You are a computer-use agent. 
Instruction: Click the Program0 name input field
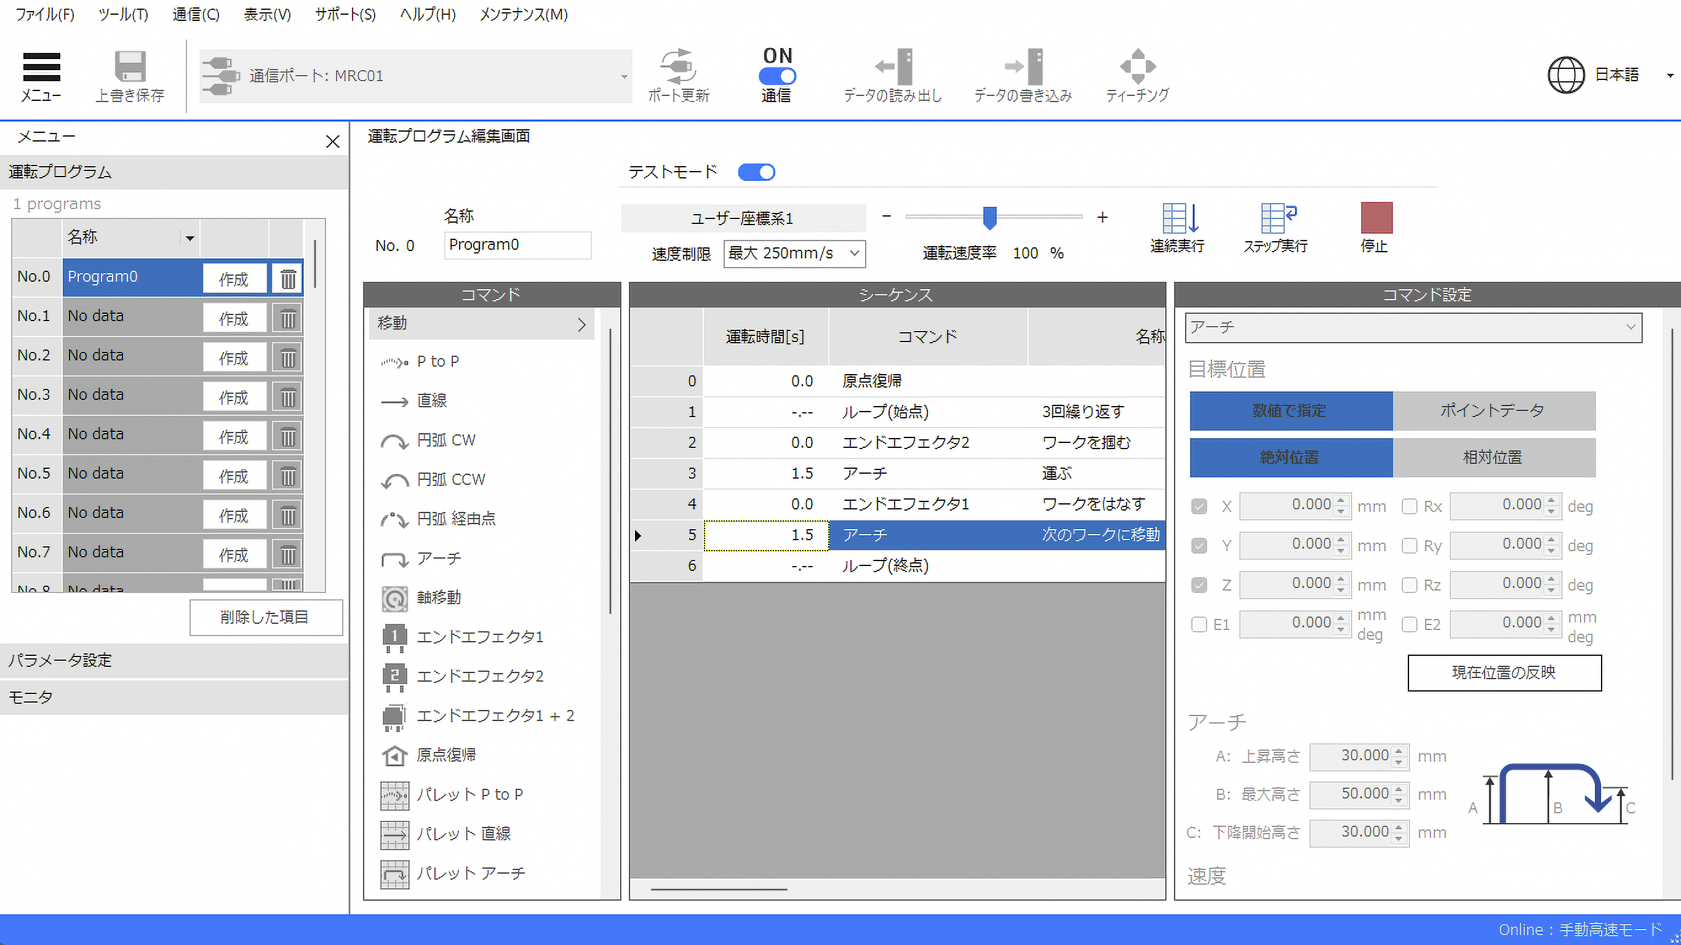tap(517, 245)
